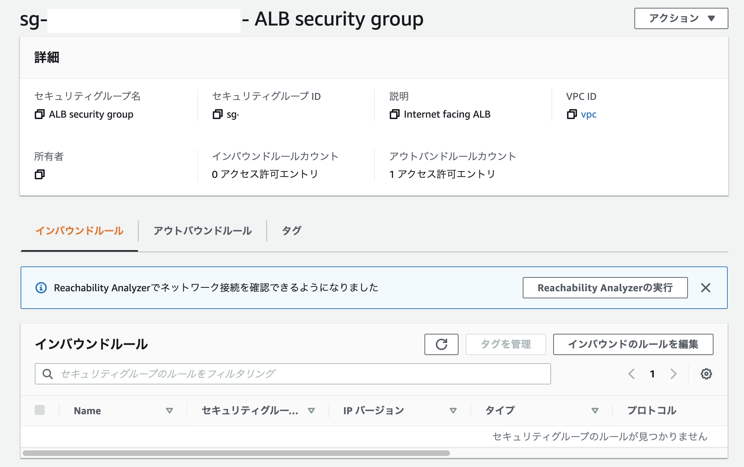Open the アクション dropdown menu
744x467 pixels.
(681, 18)
